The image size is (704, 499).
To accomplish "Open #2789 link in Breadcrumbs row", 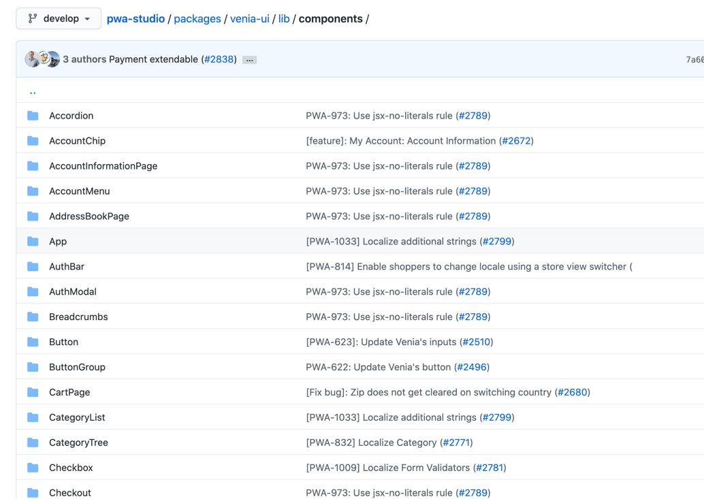I will pos(473,317).
